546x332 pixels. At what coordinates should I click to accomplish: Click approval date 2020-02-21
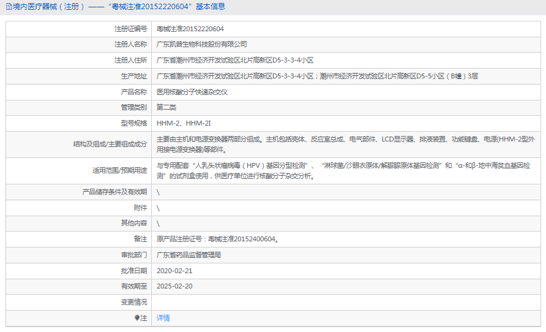point(174,271)
